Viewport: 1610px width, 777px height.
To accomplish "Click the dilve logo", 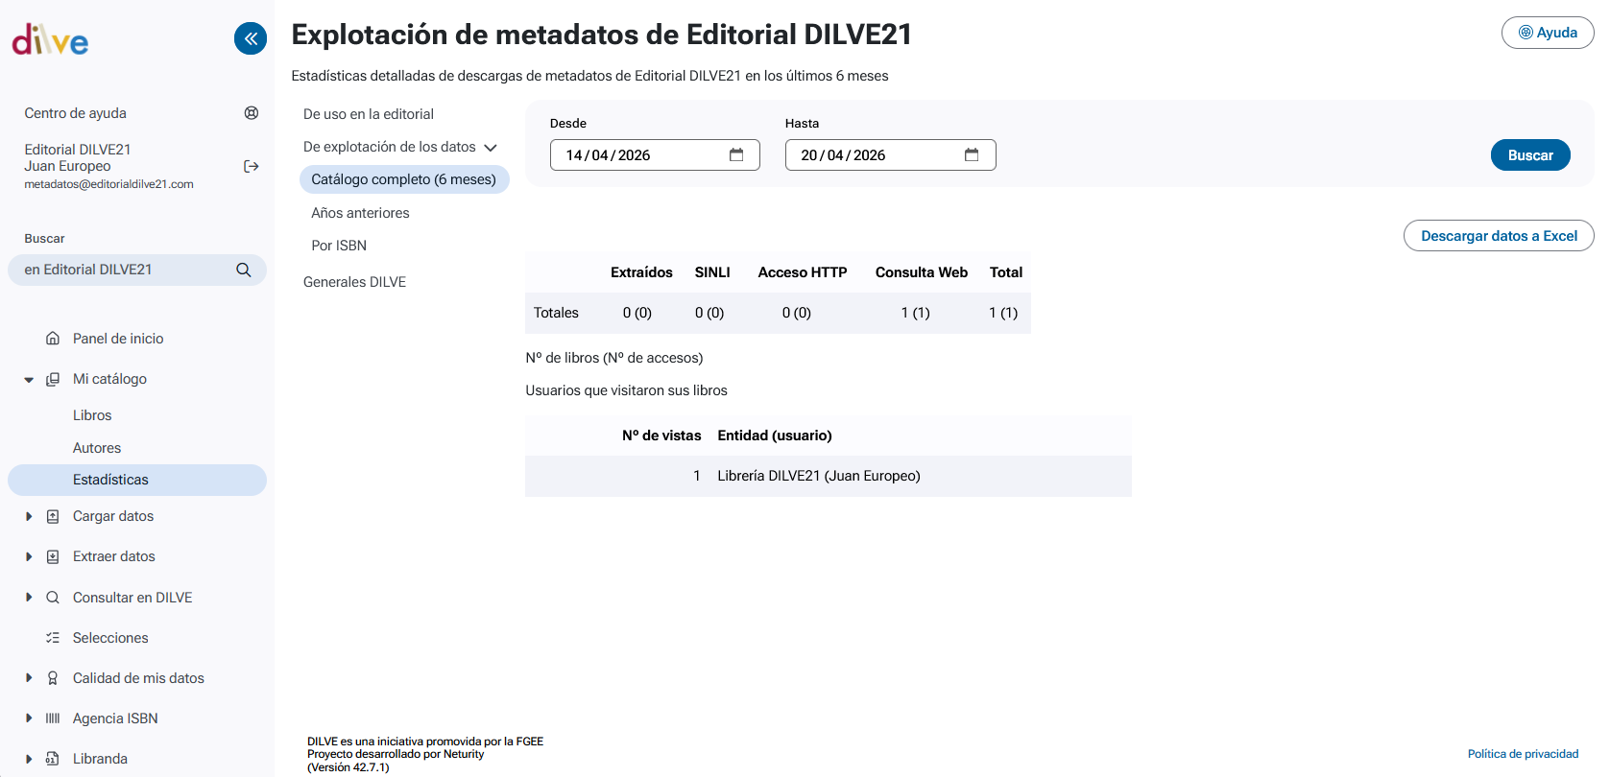I will point(50,40).
